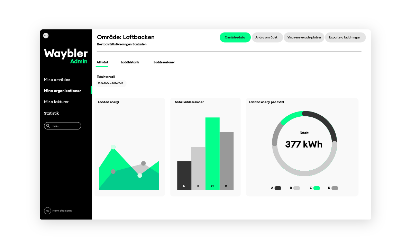Select legend swatch D under donut chart
Screen dimensions: 411x250
335,188
